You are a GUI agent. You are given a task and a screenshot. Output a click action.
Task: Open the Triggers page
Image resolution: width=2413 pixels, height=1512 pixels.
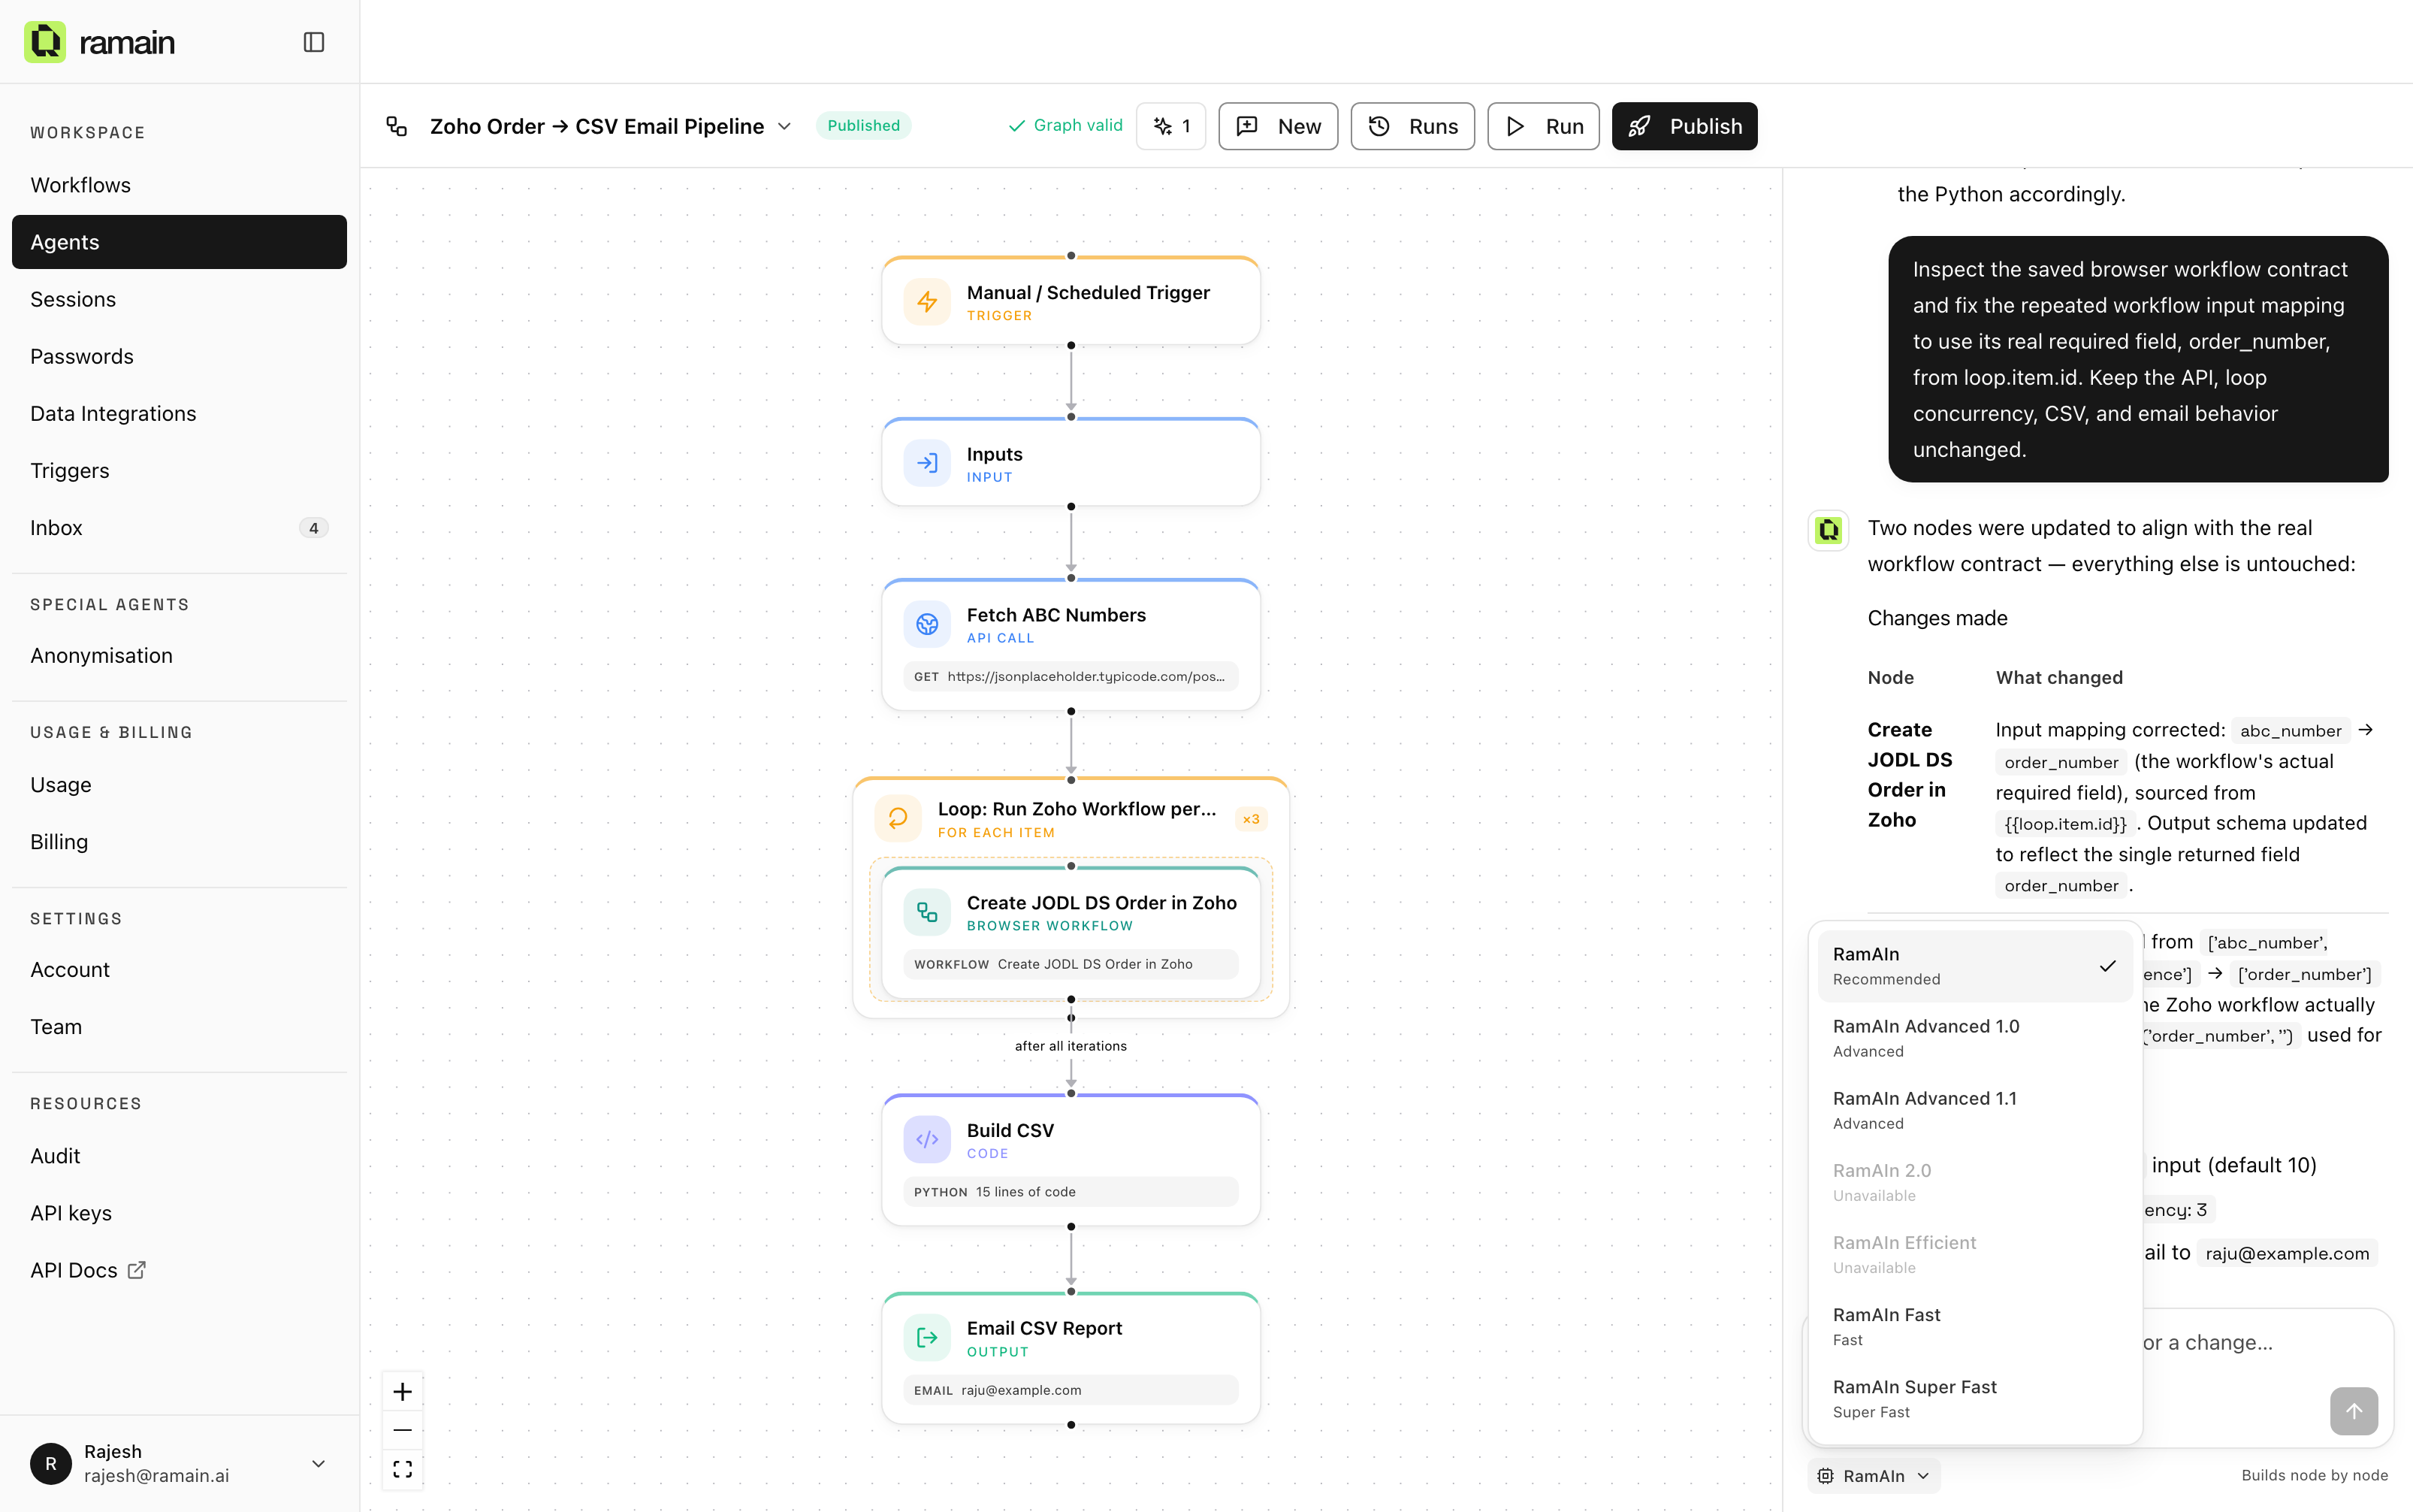tap(179, 470)
